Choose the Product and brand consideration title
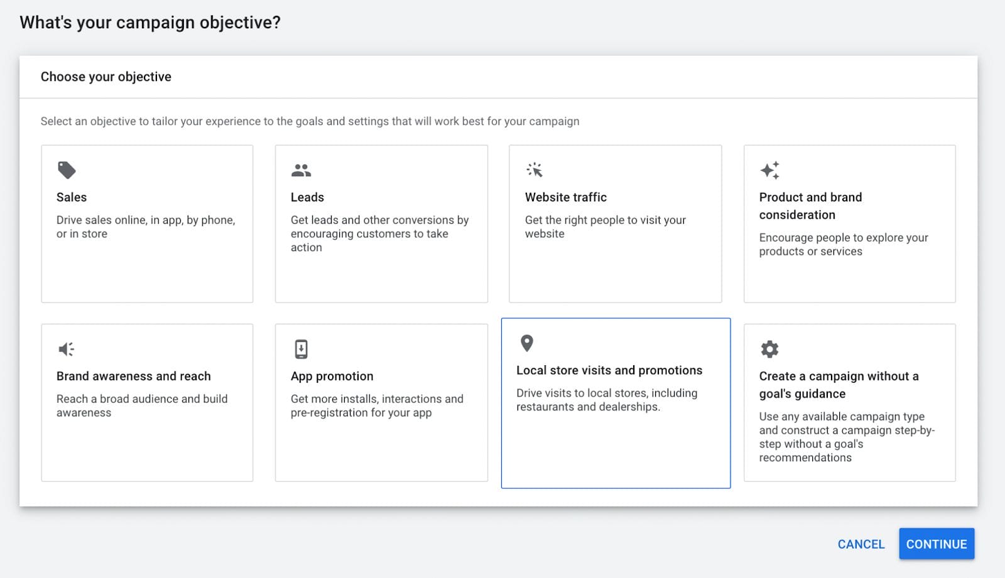 (810, 206)
